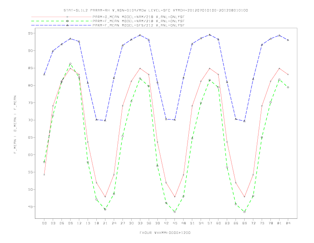Click the red solid line sample in legend
The width and height of the screenshot is (314, 243).
61,17
